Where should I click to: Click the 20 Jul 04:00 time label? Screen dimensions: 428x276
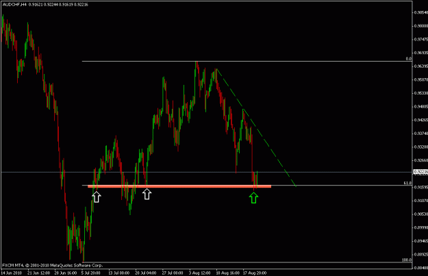[x=146, y=273]
